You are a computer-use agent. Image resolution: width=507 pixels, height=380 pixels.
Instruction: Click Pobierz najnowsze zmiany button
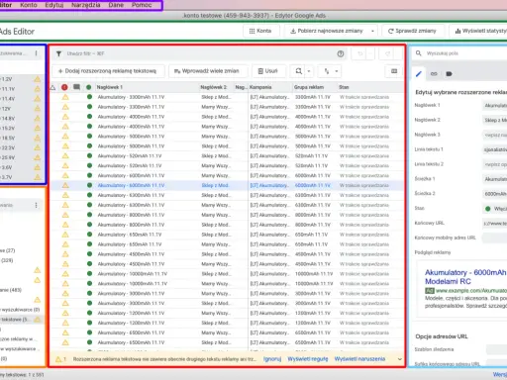click(x=327, y=31)
